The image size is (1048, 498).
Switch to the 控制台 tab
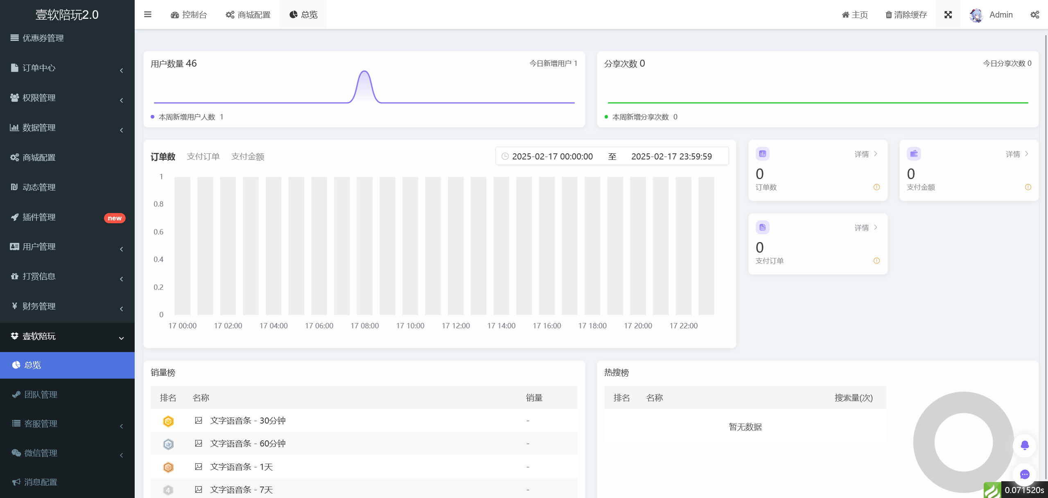[x=188, y=14]
